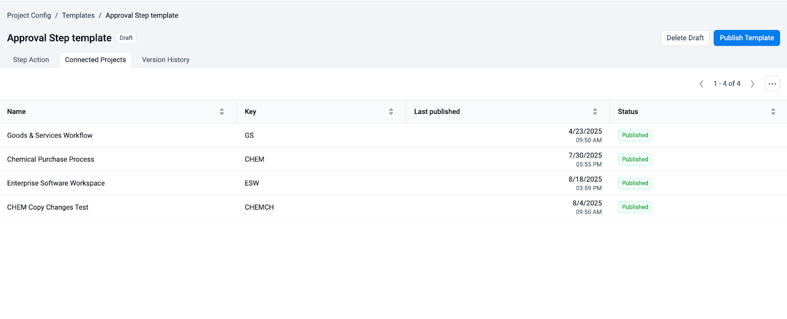Go to the next page arrow

pos(752,84)
